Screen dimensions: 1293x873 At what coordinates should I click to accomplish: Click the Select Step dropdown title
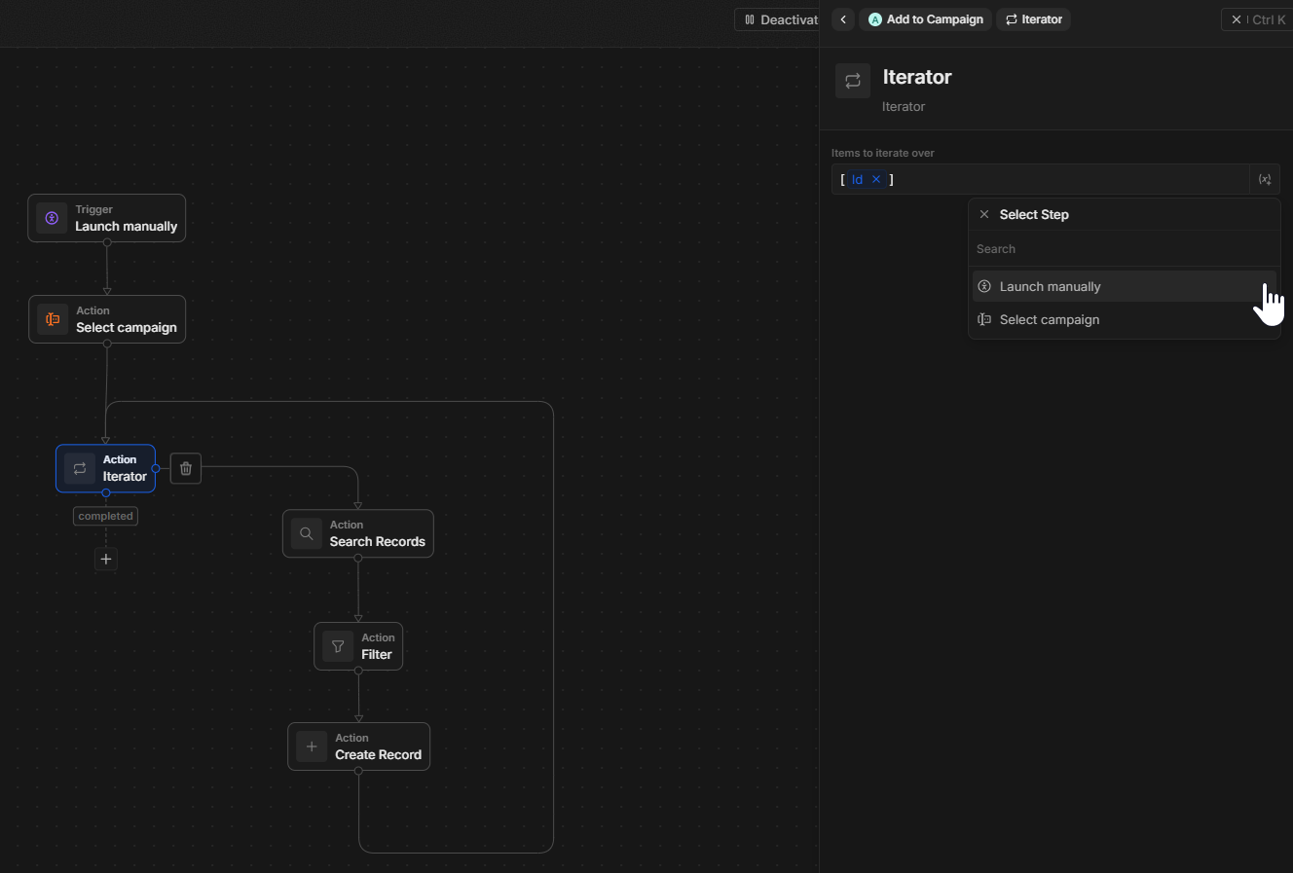(1034, 214)
